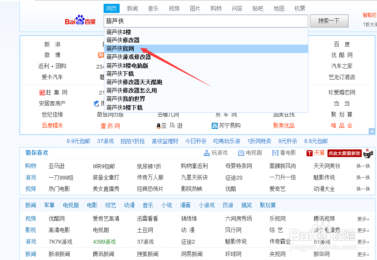This screenshot has height=260, width=377.
Task: Choose suggestion 葫芦侠修改器天天酷跑
Action: click(206, 82)
